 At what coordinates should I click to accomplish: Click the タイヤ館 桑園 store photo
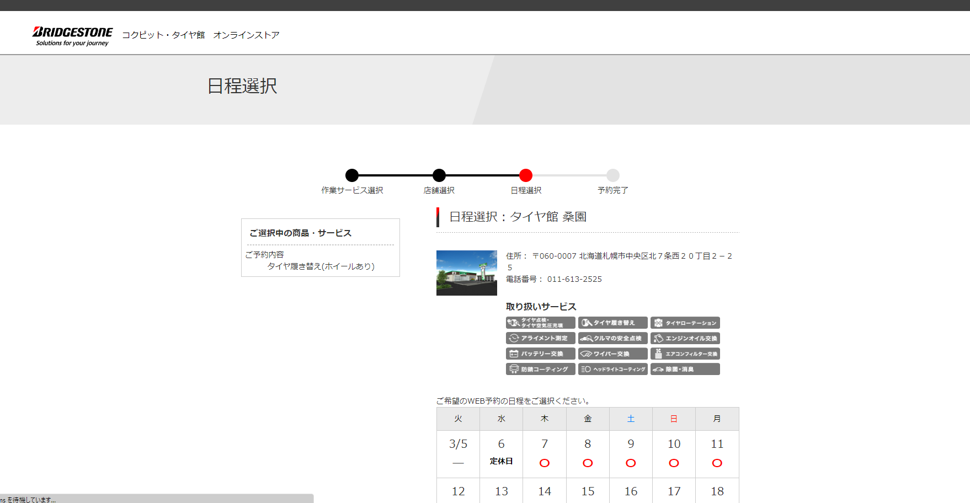click(x=466, y=273)
